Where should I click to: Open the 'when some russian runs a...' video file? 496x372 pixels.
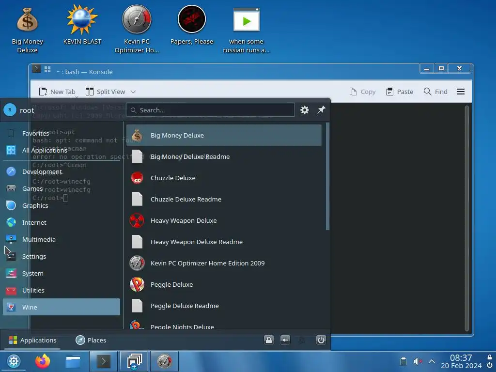pyautogui.click(x=246, y=31)
